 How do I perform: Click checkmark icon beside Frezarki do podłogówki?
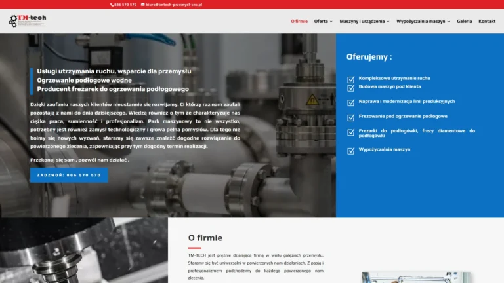pyautogui.click(x=350, y=132)
